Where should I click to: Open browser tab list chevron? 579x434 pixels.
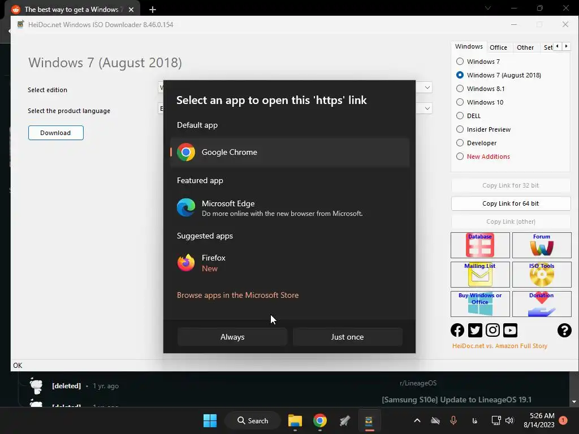(x=488, y=8)
